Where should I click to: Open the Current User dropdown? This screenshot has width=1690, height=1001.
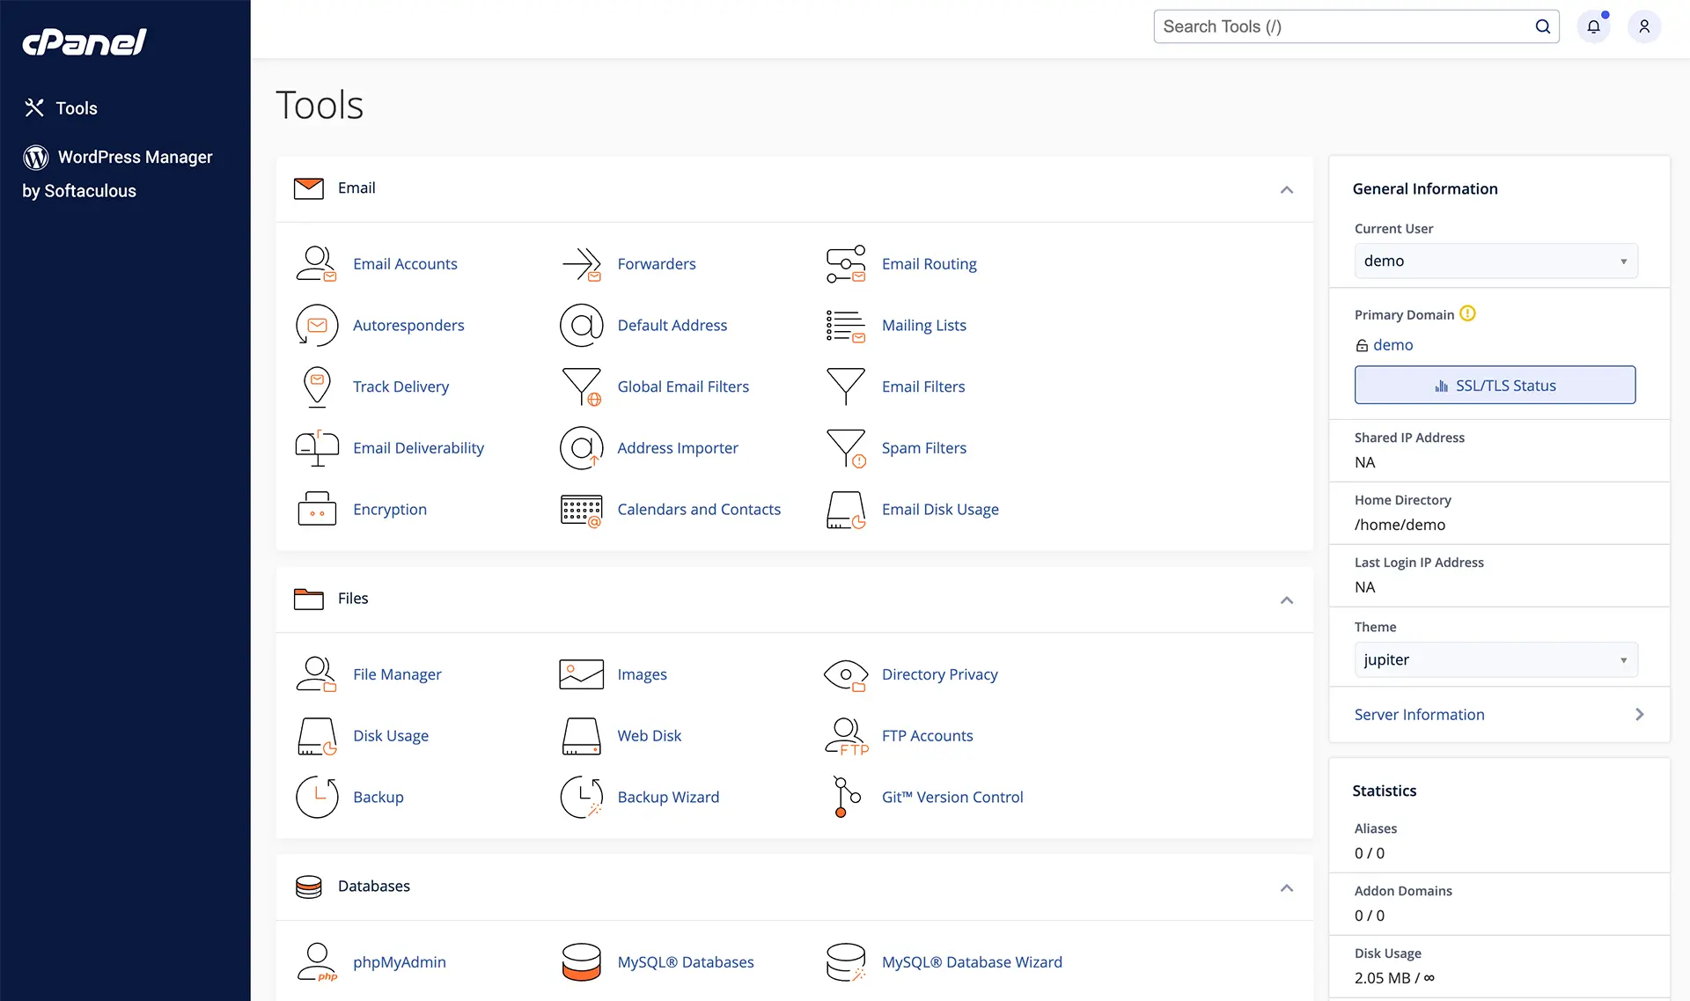coord(1495,261)
